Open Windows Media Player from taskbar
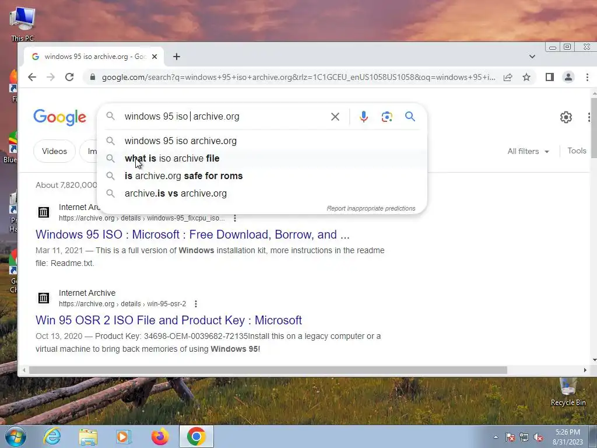The height and width of the screenshot is (448, 597). [124, 436]
